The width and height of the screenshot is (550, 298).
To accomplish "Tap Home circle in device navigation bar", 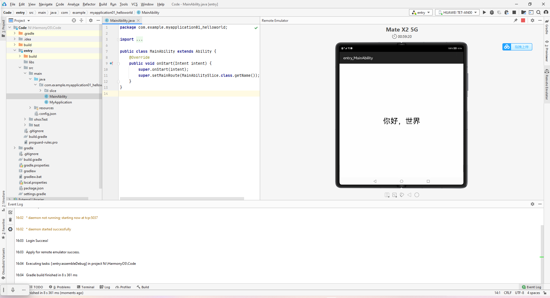I will tap(402, 181).
